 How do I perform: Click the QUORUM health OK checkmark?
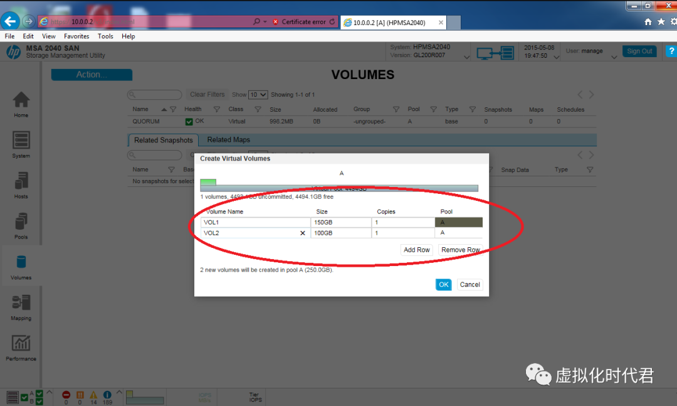point(189,122)
